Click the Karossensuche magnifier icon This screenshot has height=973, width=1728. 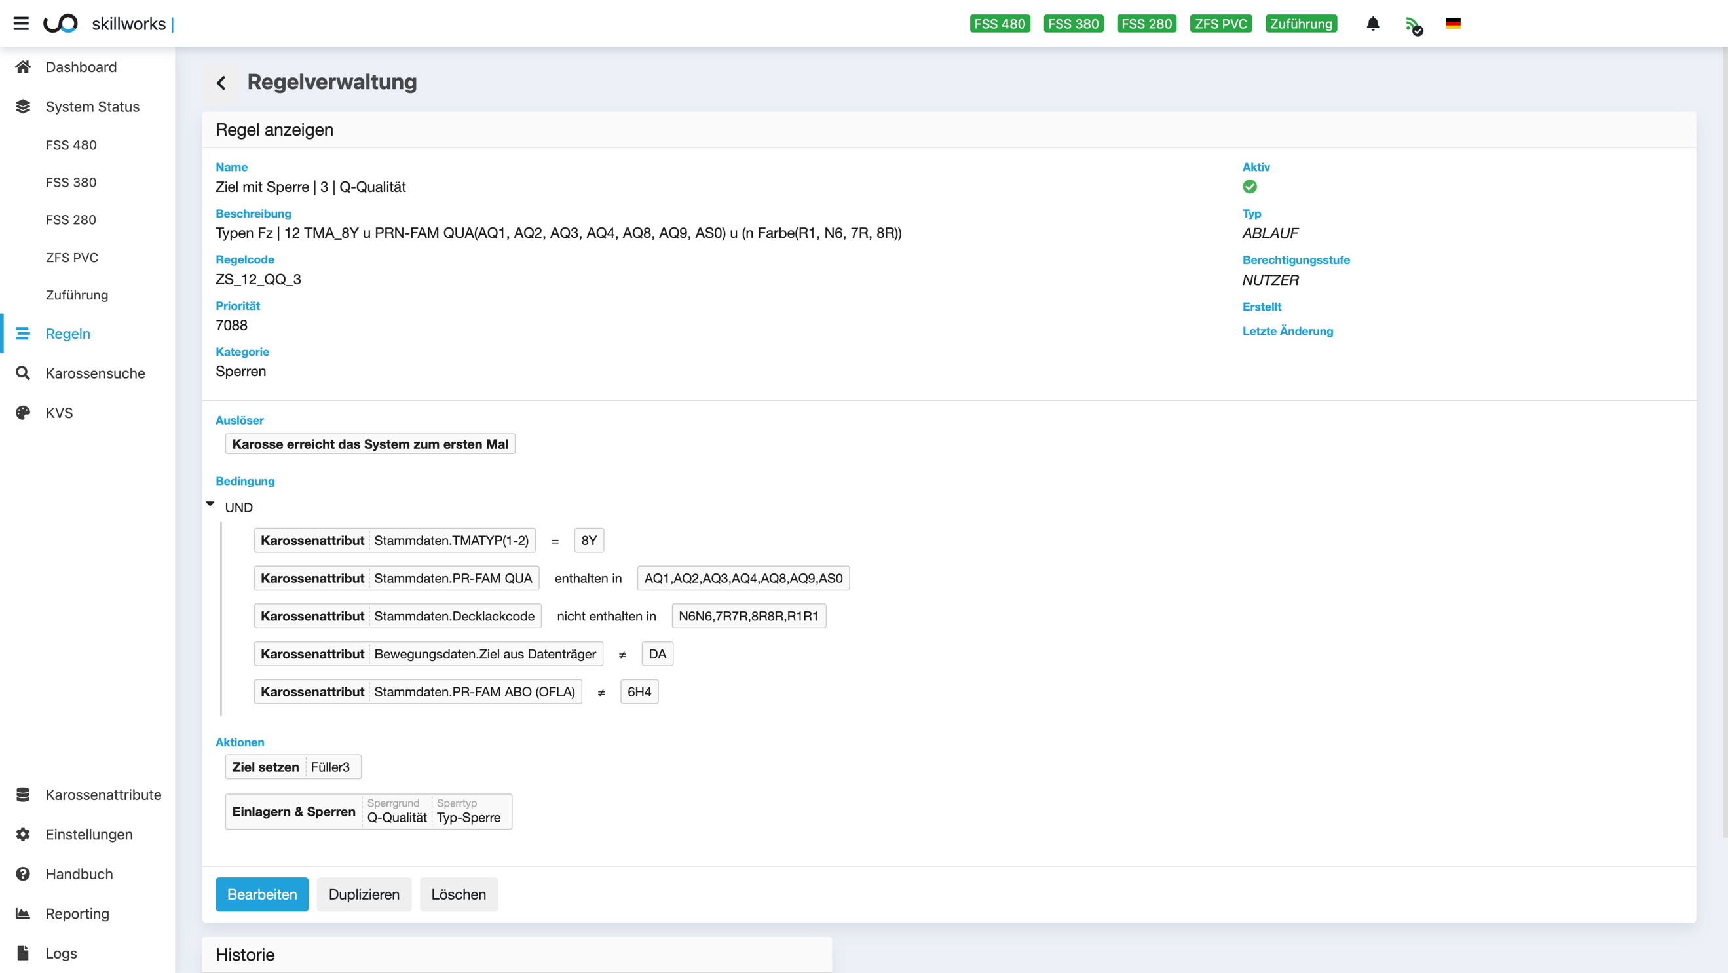23,373
